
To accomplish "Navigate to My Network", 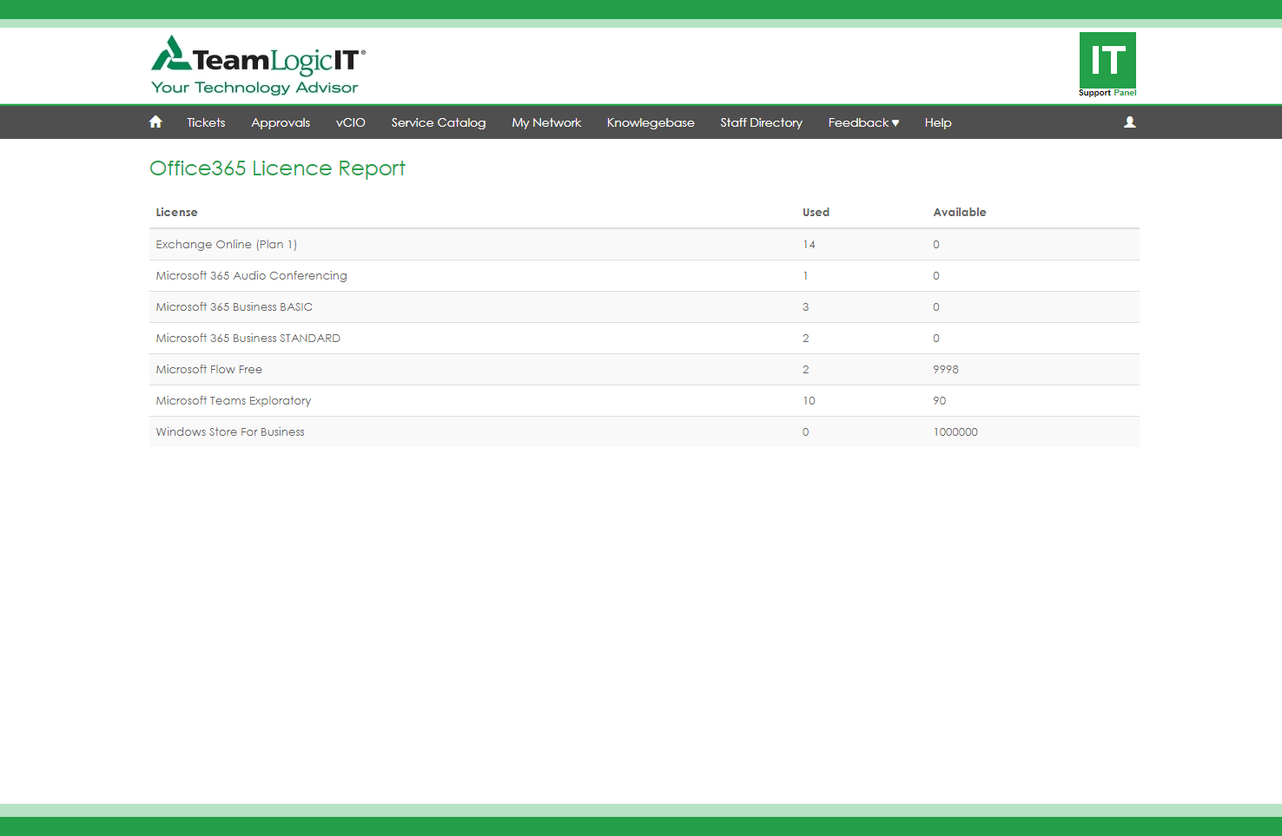I will [x=546, y=122].
